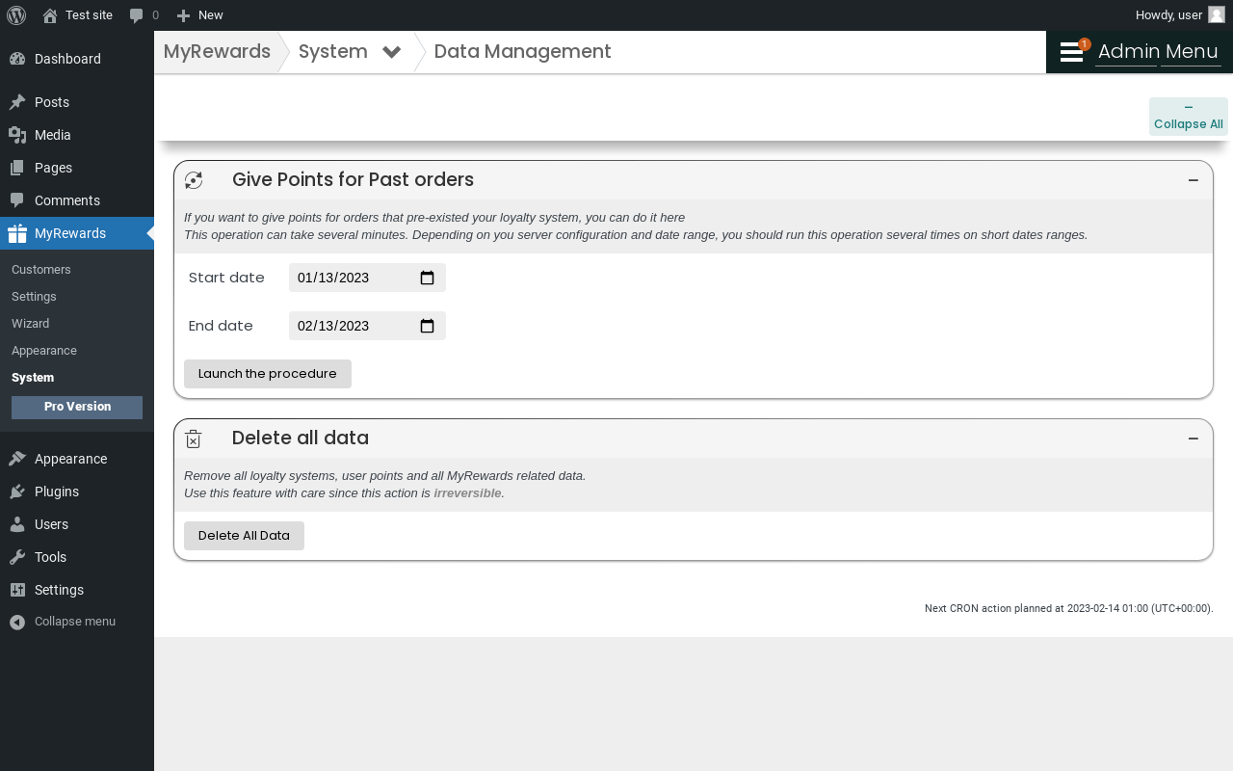1233x771 pixels.
Task: Click the Pro Version button
Action: (x=77, y=407)
